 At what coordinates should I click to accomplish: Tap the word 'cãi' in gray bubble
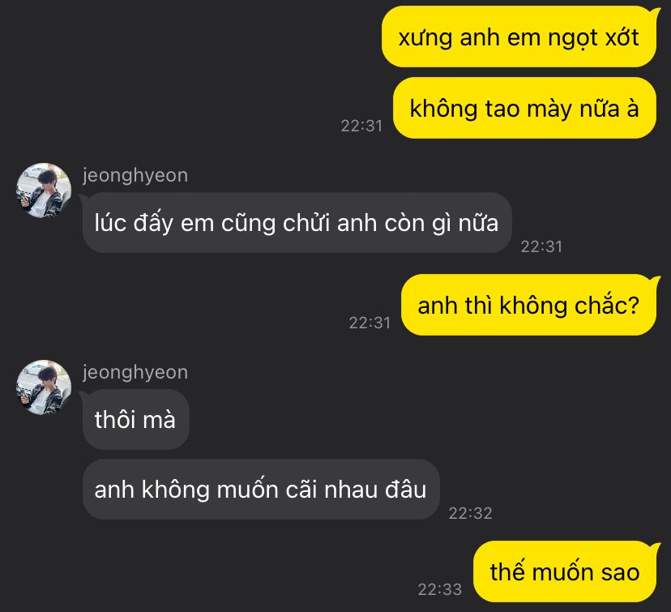point(301,488)
